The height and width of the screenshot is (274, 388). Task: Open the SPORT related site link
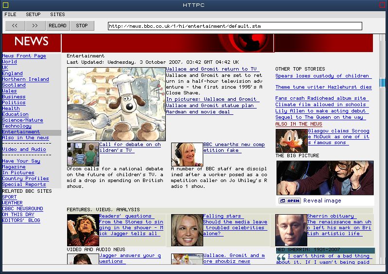tap(9, 197)
